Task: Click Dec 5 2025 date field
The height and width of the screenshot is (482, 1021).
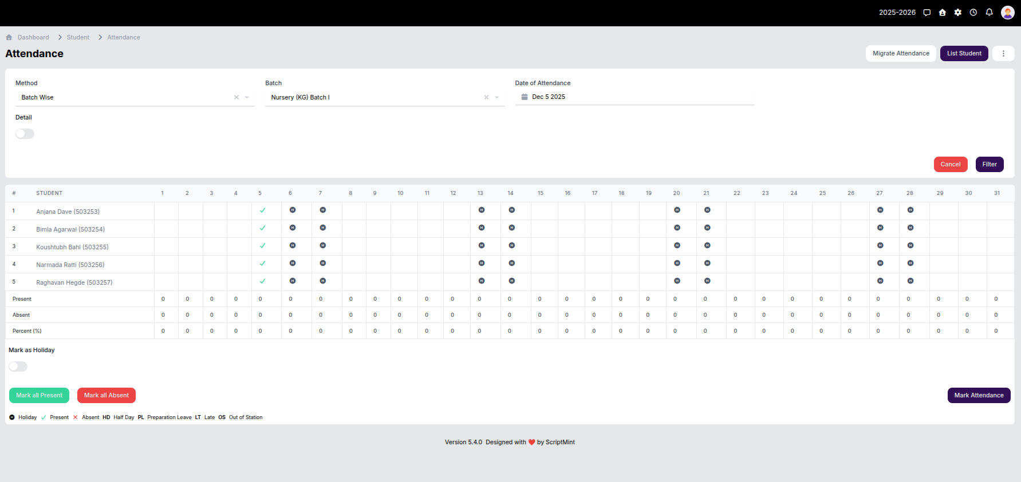Action: click(634, 97)
